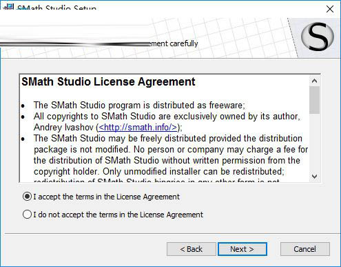Image resolution: width=341 pixels, height=267 pixels.
Task: Click the copyrights line mentioning Andrey Ivashov
Action: pyautogui.click(x=167, y=122)
